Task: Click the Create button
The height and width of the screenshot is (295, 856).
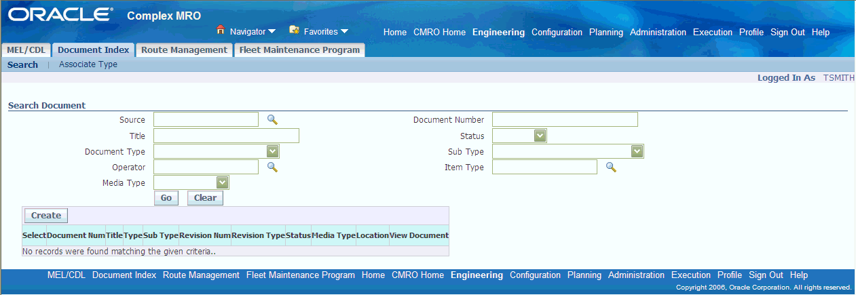Action: coord(46,216)
